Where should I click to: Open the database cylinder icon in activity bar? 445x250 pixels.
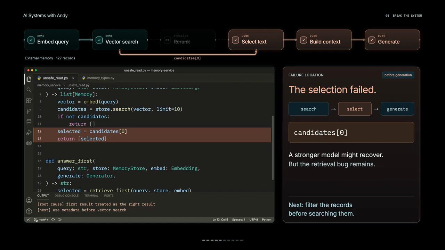[x=29, y=122]
